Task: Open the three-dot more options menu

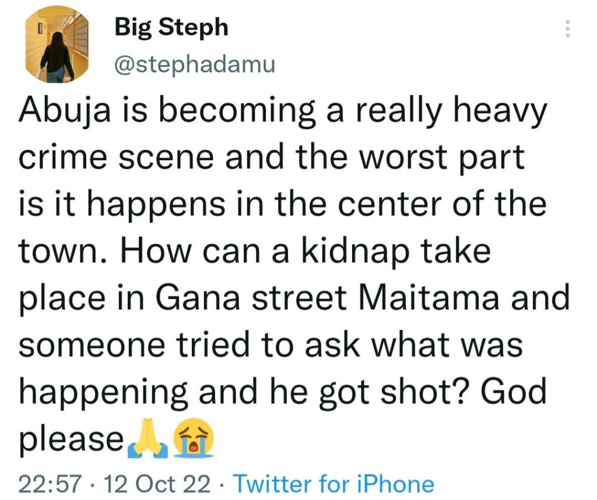Action: [565, 29]
